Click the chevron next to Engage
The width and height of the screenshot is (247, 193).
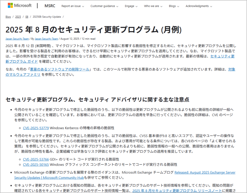[x=137, y=7]
